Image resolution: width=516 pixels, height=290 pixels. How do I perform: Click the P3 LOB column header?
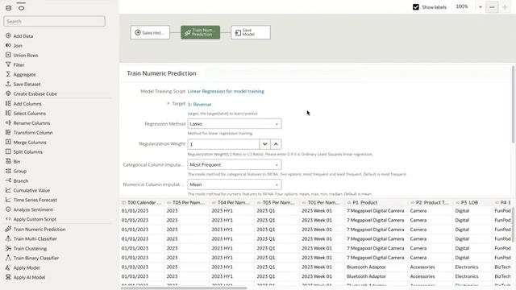pyautogui.click(x=472, y=202)
